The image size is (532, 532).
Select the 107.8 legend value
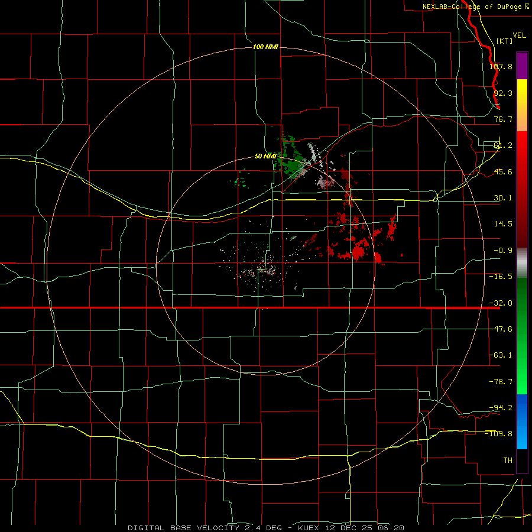click(x=501, y=67)
